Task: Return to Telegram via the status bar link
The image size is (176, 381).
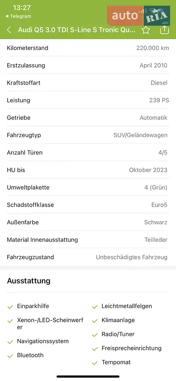Action: [x=18, y=17]
